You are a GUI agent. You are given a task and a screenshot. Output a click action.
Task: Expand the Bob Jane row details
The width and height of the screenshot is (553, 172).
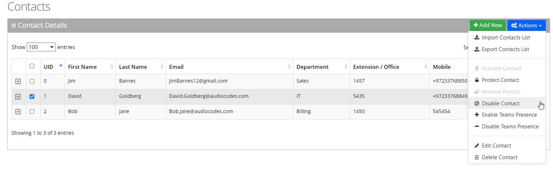pyautogui.click(x=18, y=112)
